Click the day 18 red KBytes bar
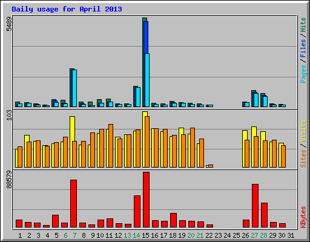Screen dimensions: 310x242 173,220
